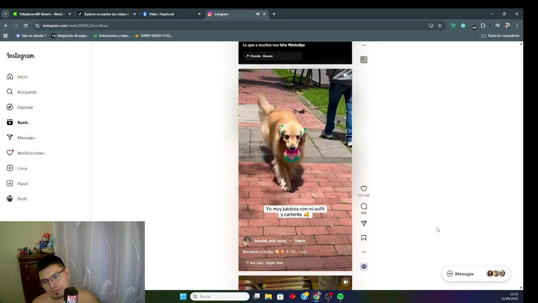
Task: Open Animaciones y trans... bookmark
Action: (111, 36)
